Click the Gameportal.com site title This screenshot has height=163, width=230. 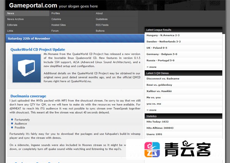point(33,6)
